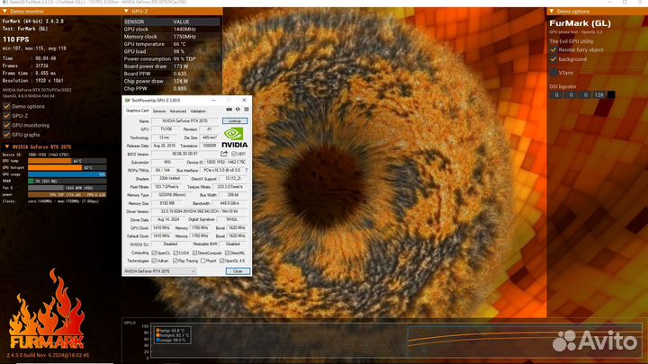Collapse the Demo monitor panel
The height and width of the screenshot is (364, 648).
coord(5,11)
